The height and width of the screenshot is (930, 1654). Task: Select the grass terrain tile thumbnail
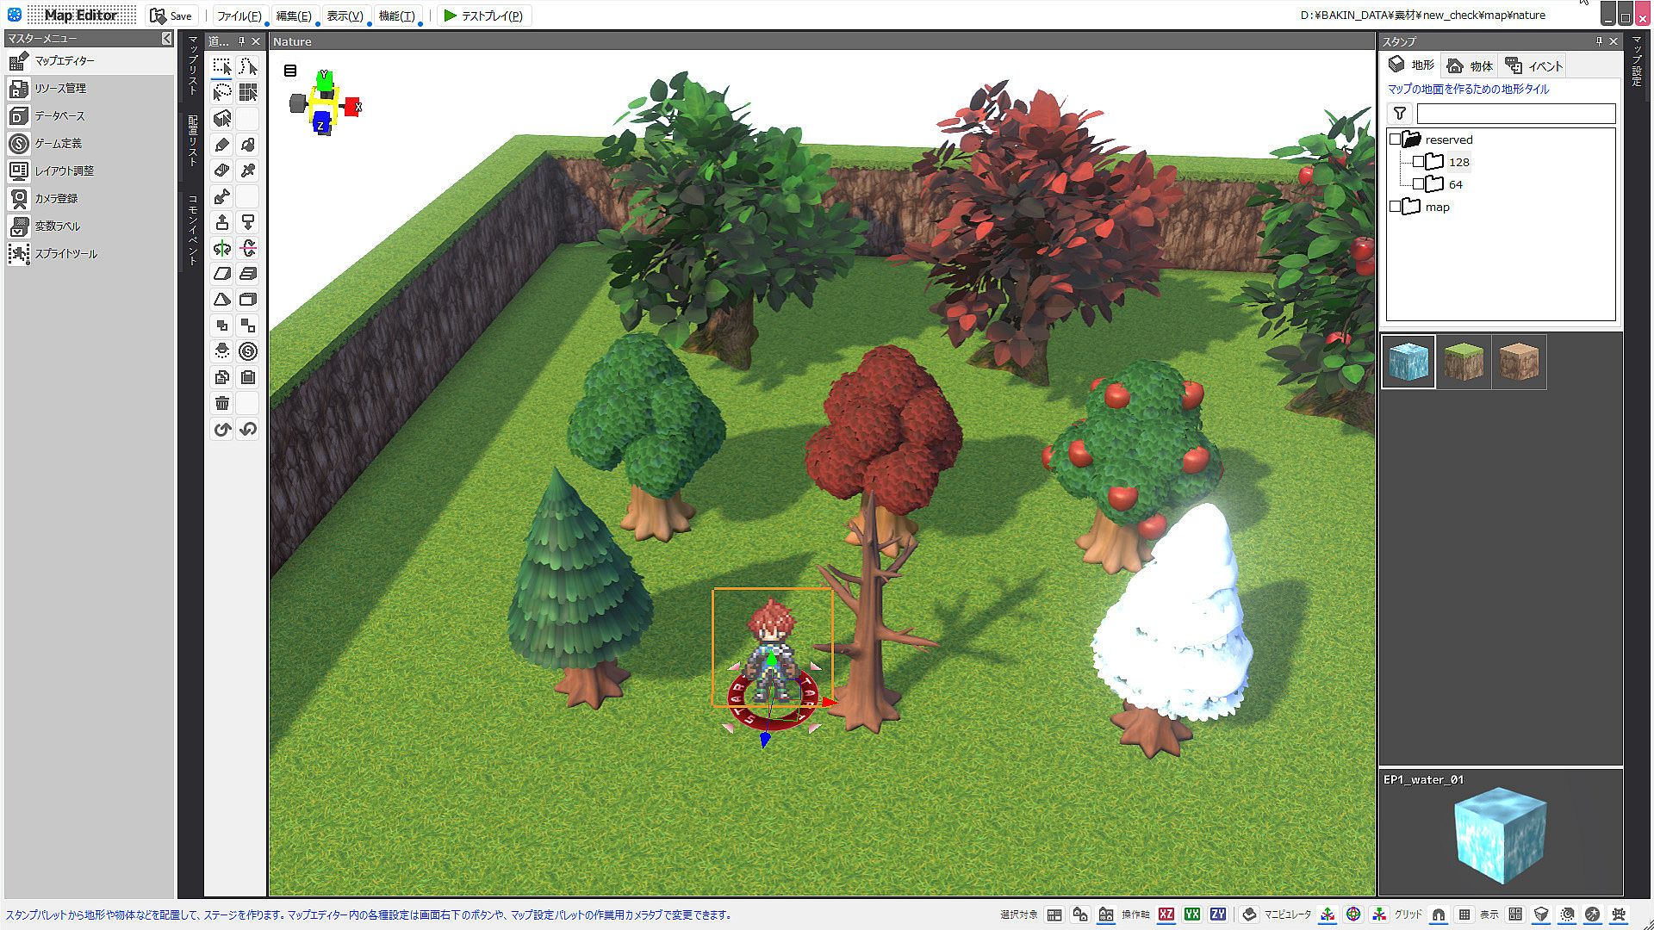tap(1464, 362)
